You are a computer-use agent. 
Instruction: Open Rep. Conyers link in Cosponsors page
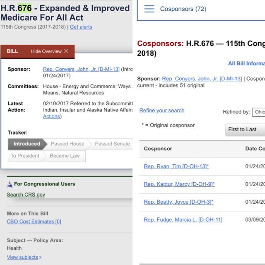point(202,79)
